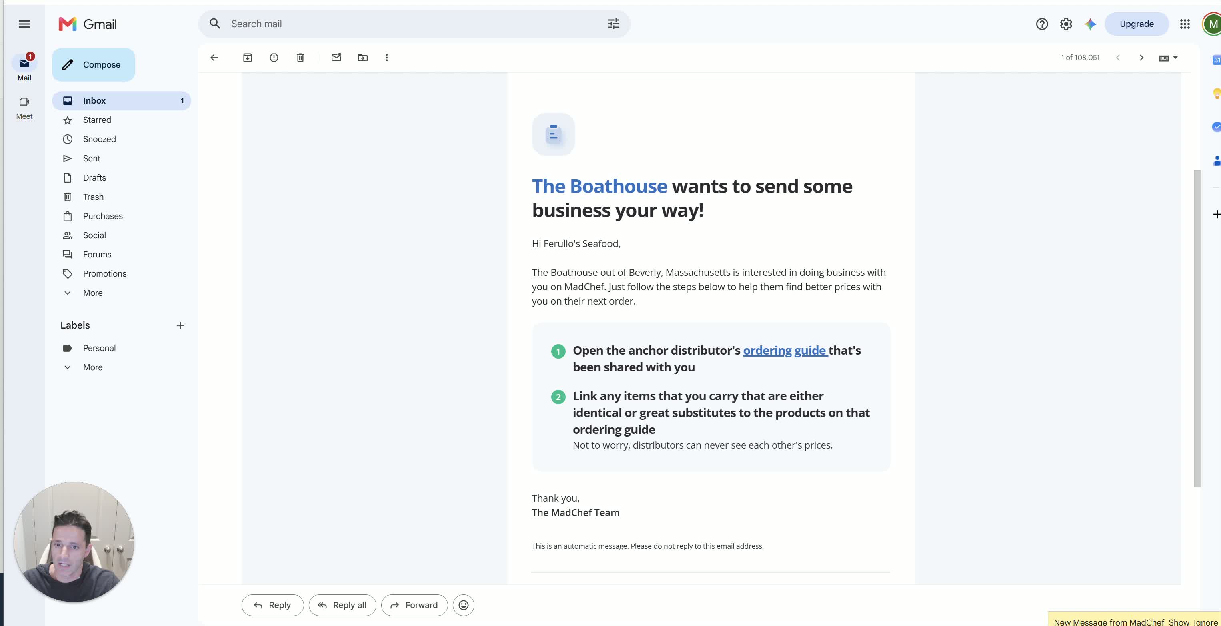Open the Gemini sparkle icon
Screen dimensions: 1221x626
(1090, 24)
